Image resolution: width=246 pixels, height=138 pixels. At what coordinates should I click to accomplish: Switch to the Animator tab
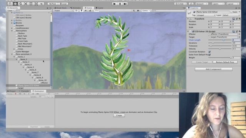click(x=76, y=8)
